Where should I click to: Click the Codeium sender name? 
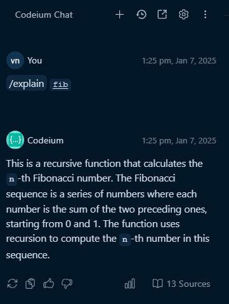click(46, 140)
